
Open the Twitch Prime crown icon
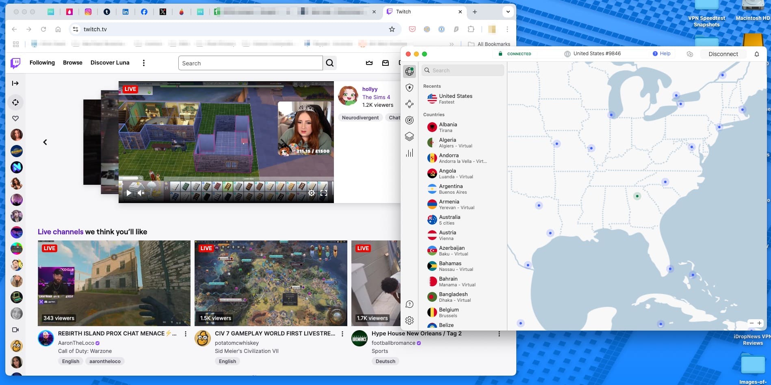[x=369, y=63]
